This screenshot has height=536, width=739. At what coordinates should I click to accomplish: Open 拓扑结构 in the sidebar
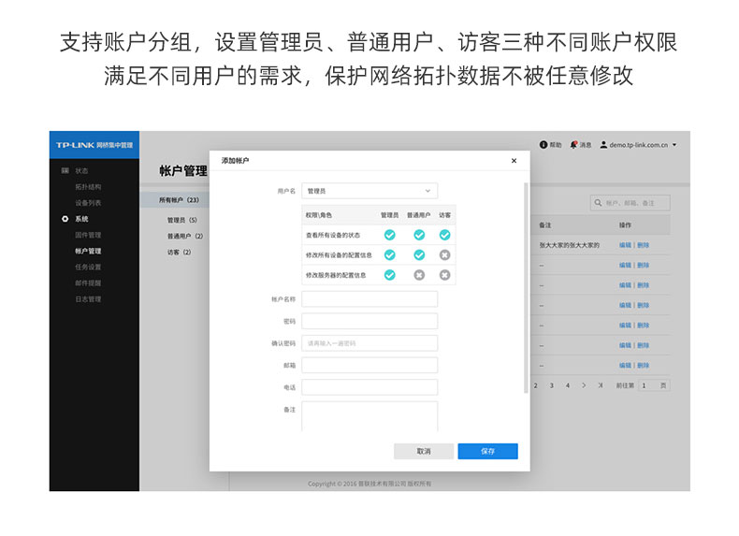[88, 187]
